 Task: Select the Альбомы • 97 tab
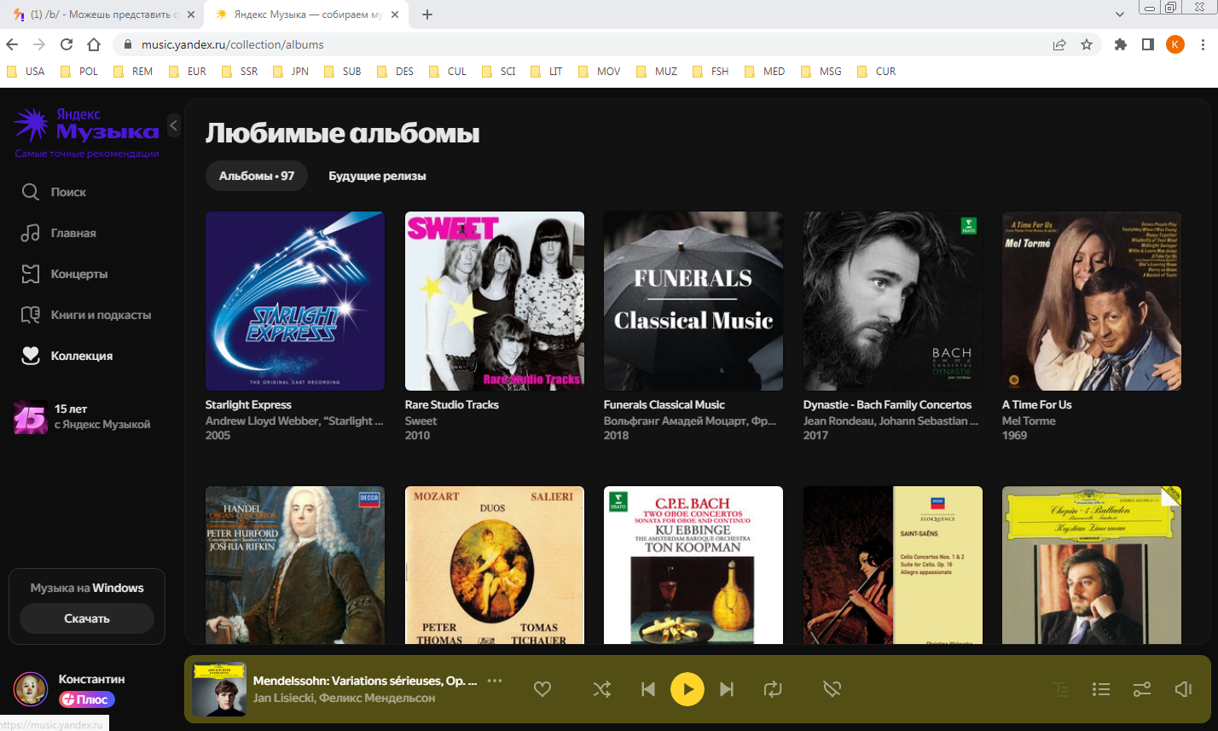pos(257,176)
